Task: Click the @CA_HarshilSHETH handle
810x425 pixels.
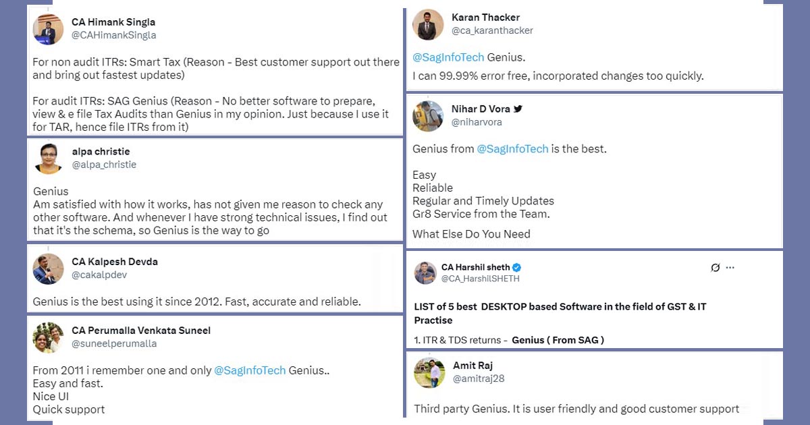Action: click(480, 279)
